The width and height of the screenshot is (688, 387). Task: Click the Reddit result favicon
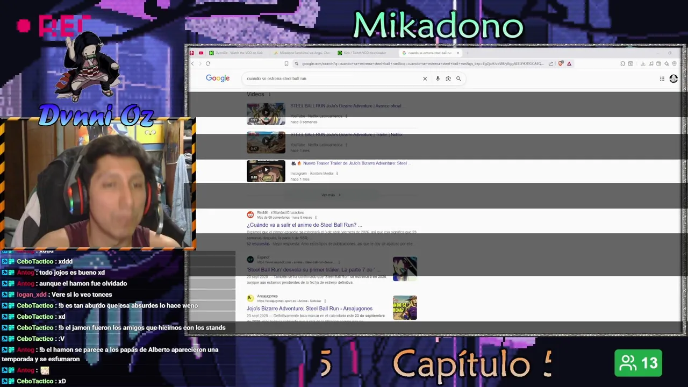click(250, 214)
